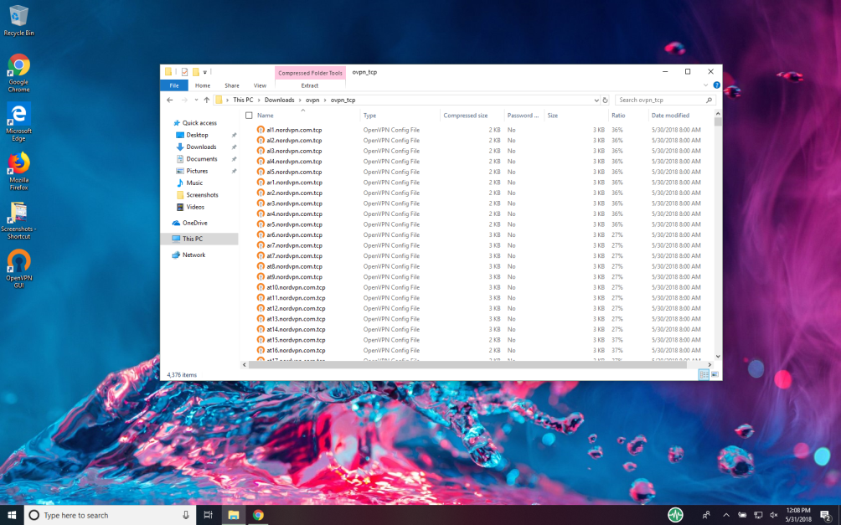Image resolution: width=841 pixels, height=525 pixels.
Task: Click the volume muted tray icon
Action: tap(773, 515)
